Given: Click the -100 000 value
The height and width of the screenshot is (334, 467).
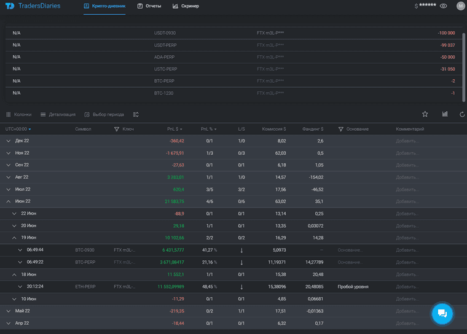Looking at the screenshot, I should (446, 33).
